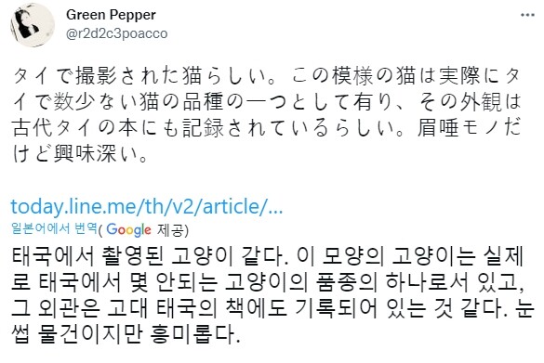Click the phrase 記録されているらしい
Screen dimensions: 544x363
click(289, 128)
